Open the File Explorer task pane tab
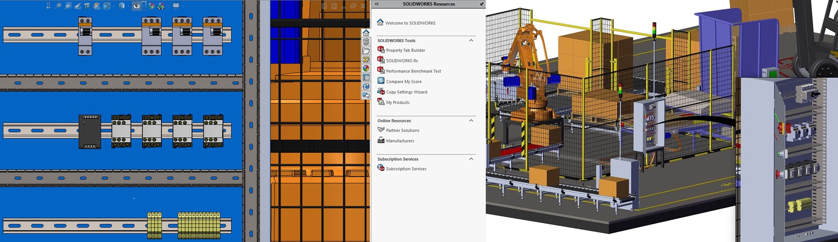838x242 pixels. [x=366, y=51]
